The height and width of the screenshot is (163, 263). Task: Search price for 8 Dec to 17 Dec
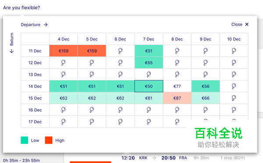tap(177, 121)
